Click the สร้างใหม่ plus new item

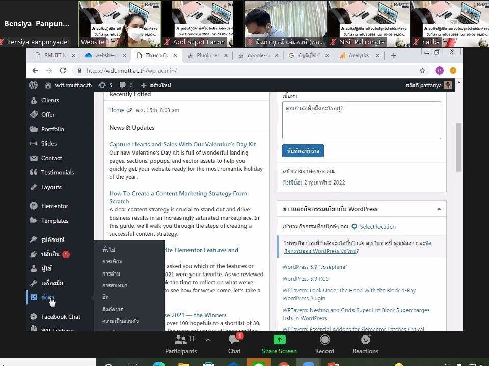[156, 85]
